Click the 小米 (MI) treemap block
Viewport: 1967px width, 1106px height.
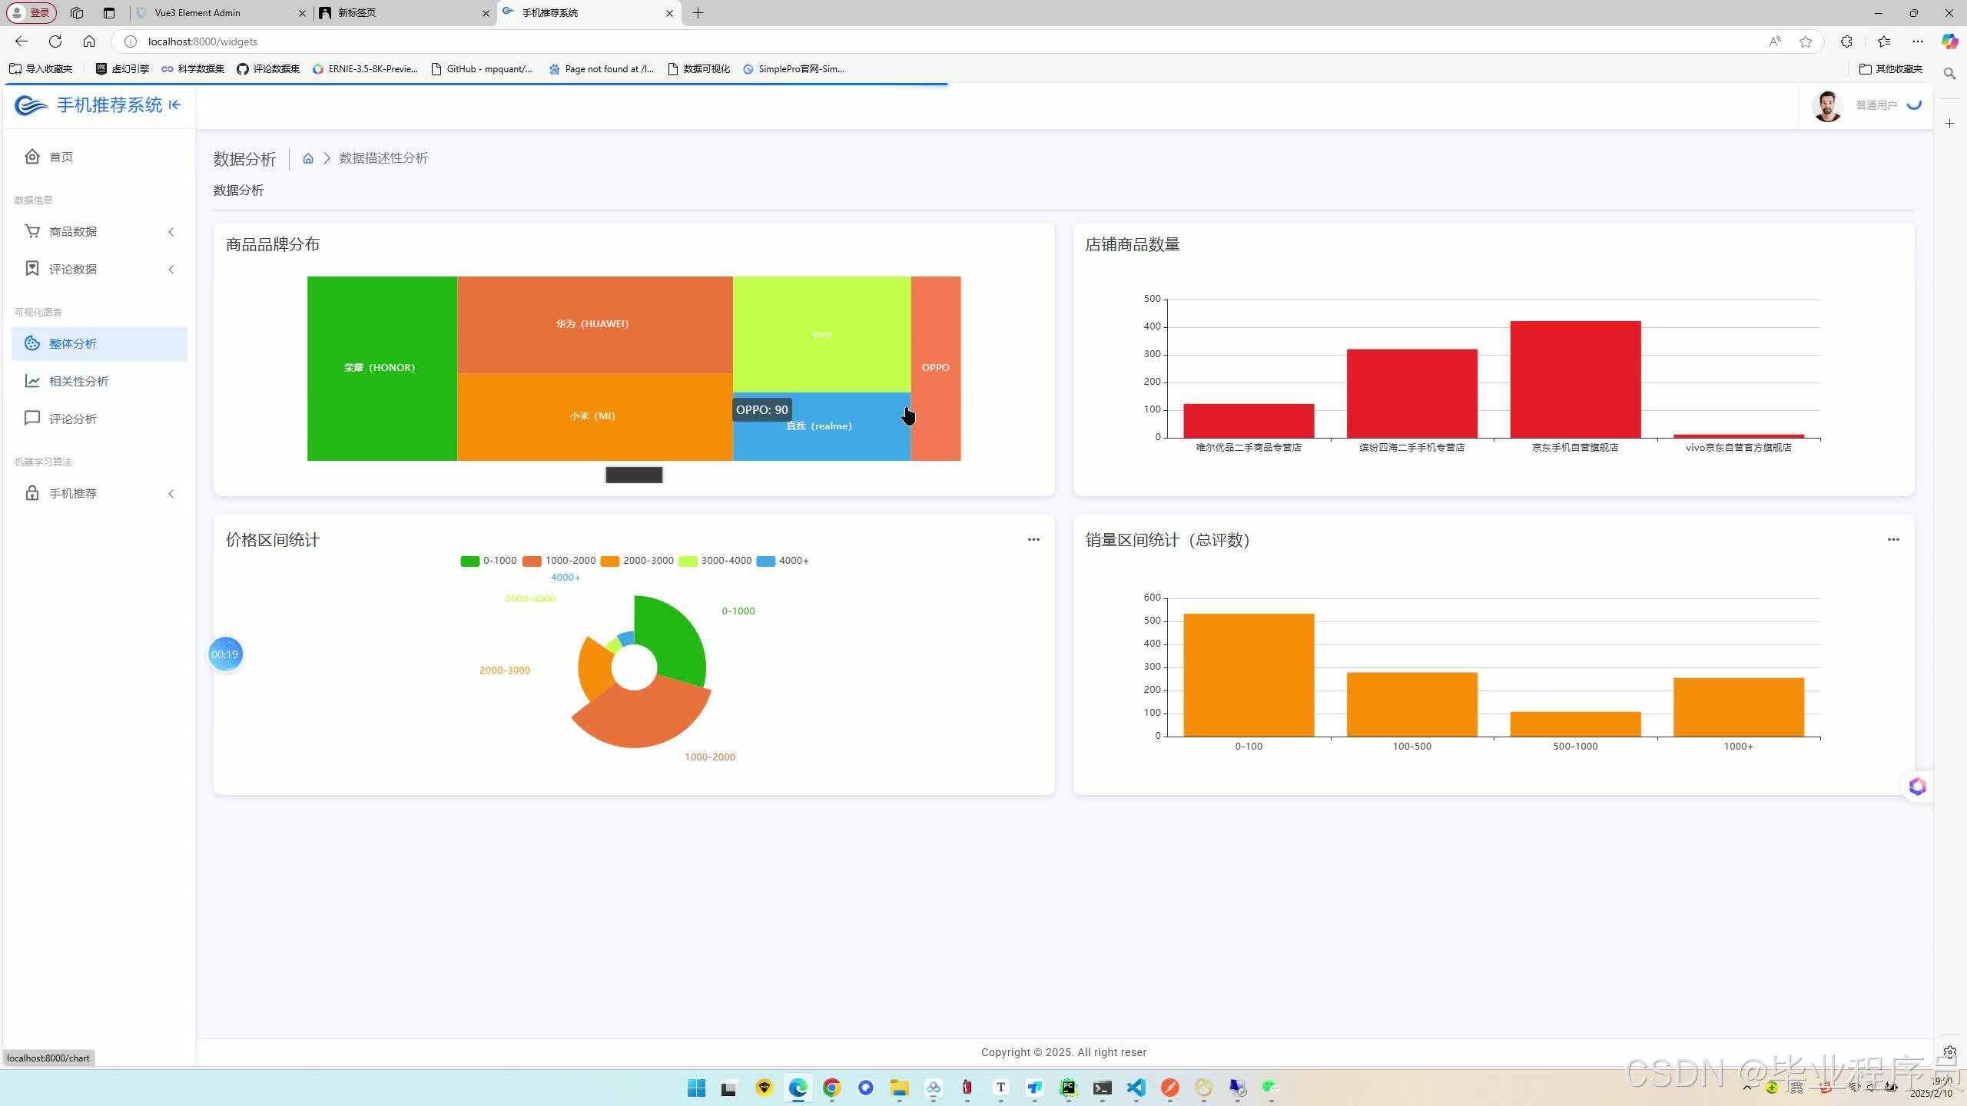point(595,417)
